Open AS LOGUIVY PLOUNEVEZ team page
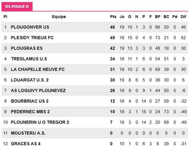 tap(38, 91)
